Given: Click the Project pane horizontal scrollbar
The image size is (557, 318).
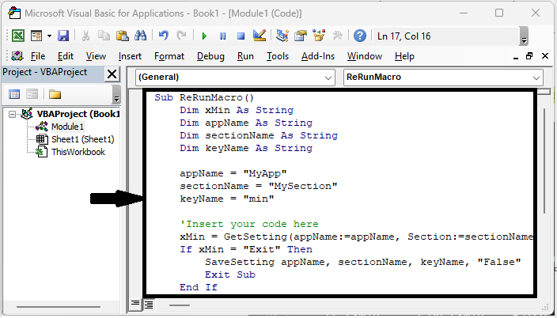Looking at the screenshot, I should click(x=59, y=307).
